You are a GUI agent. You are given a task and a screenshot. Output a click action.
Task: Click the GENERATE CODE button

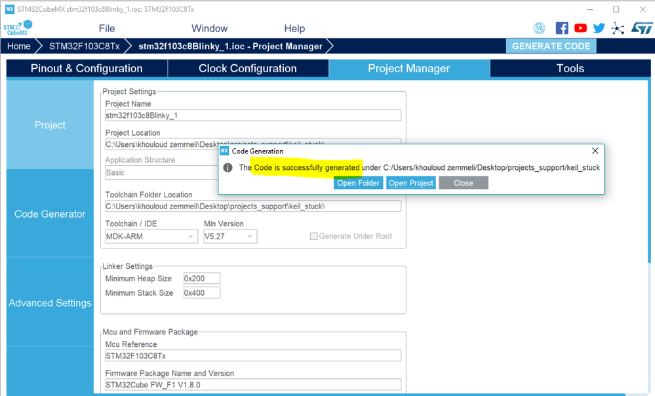coord(551,46)
